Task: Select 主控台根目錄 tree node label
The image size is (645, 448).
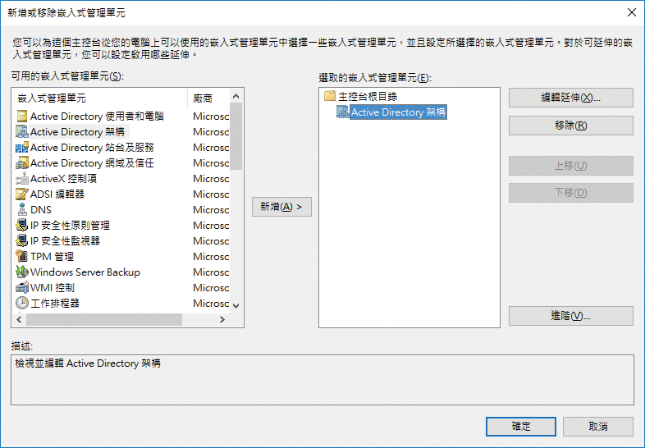Action: (368, 97)
